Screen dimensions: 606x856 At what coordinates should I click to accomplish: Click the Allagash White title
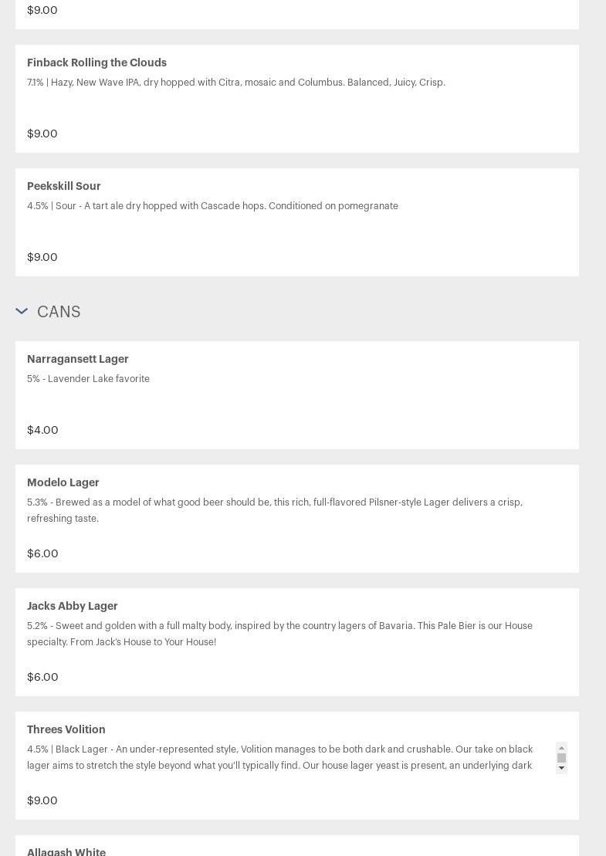point(66,851)
